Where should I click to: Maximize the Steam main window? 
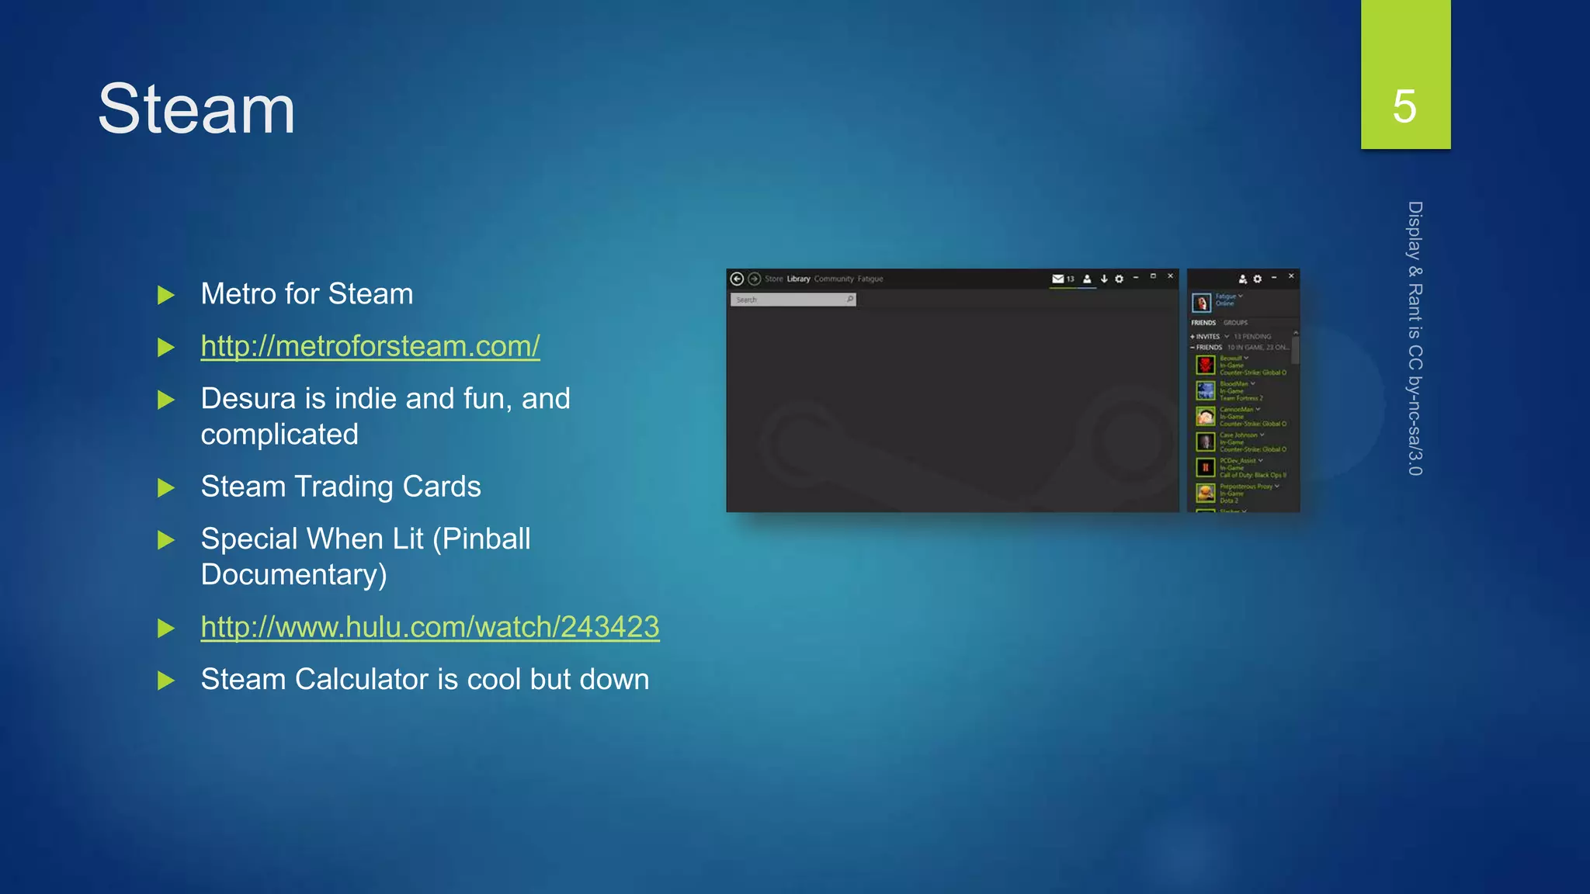pos(1153,276)
